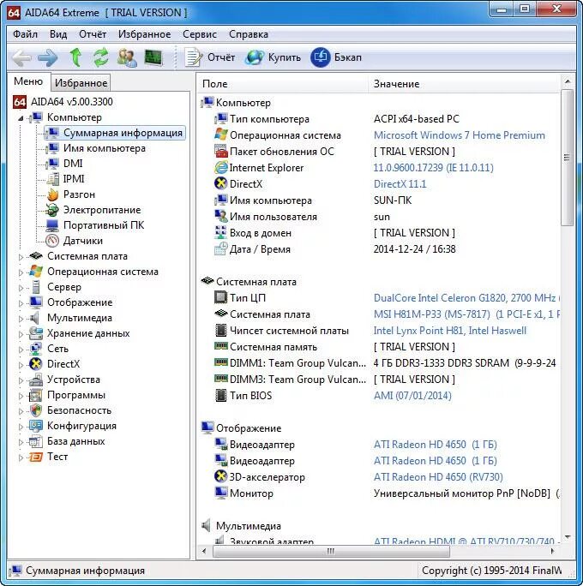This screenshot has height=586, width=583.
Task: Click the horizontal scrollbar thumb in details pane
Action: tap(331, 551)
